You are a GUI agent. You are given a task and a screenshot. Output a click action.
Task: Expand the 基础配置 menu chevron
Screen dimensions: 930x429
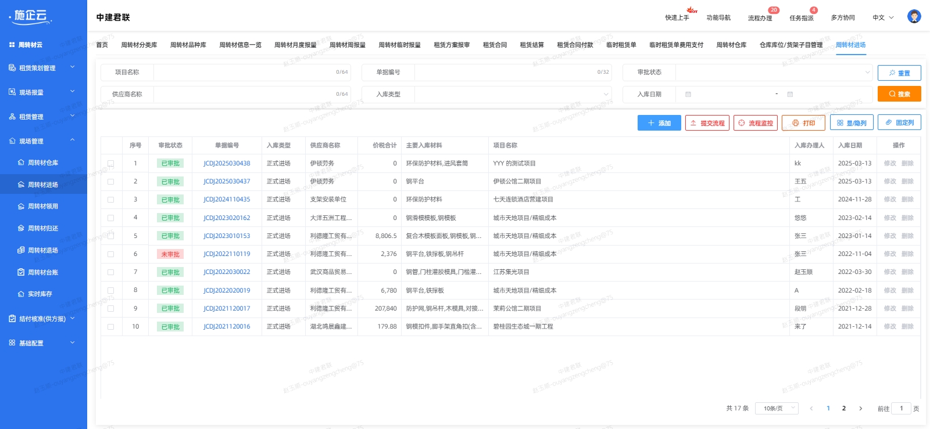[73, 343]
